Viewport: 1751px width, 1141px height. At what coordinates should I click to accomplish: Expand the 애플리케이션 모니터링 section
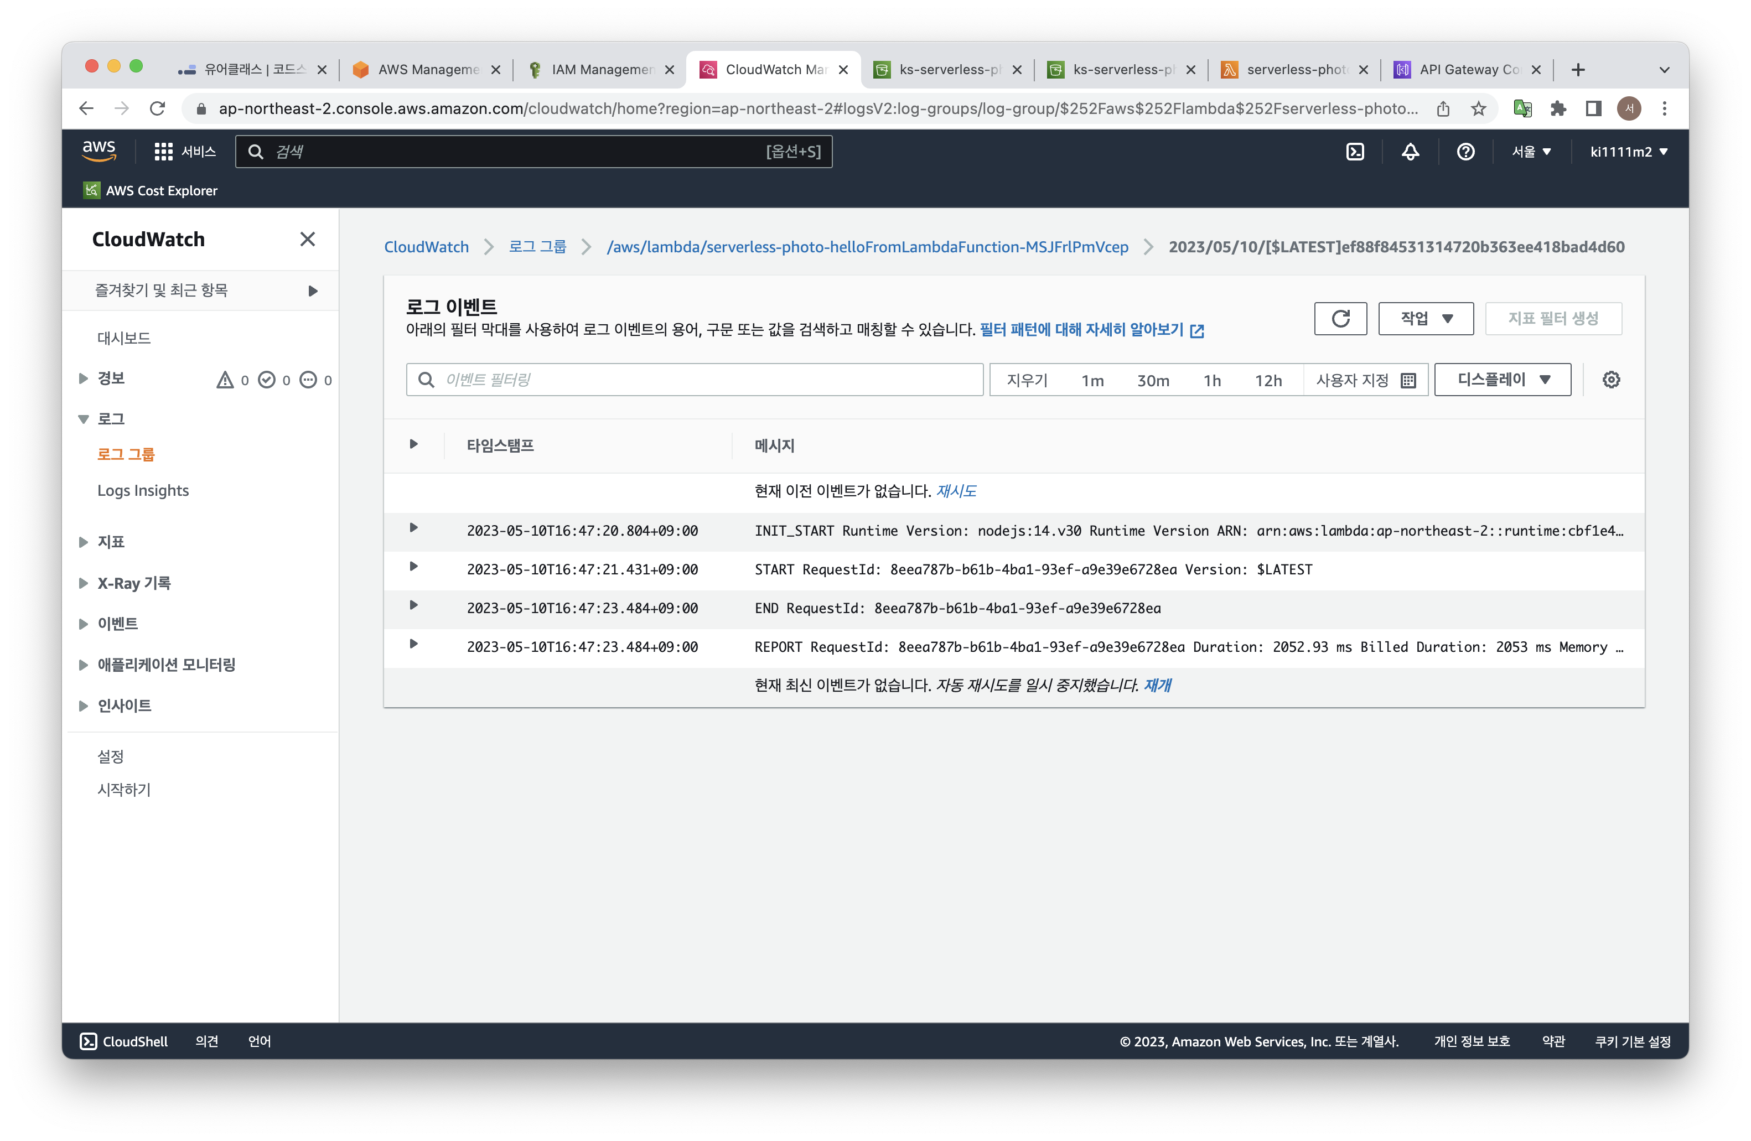click(83, 665)
